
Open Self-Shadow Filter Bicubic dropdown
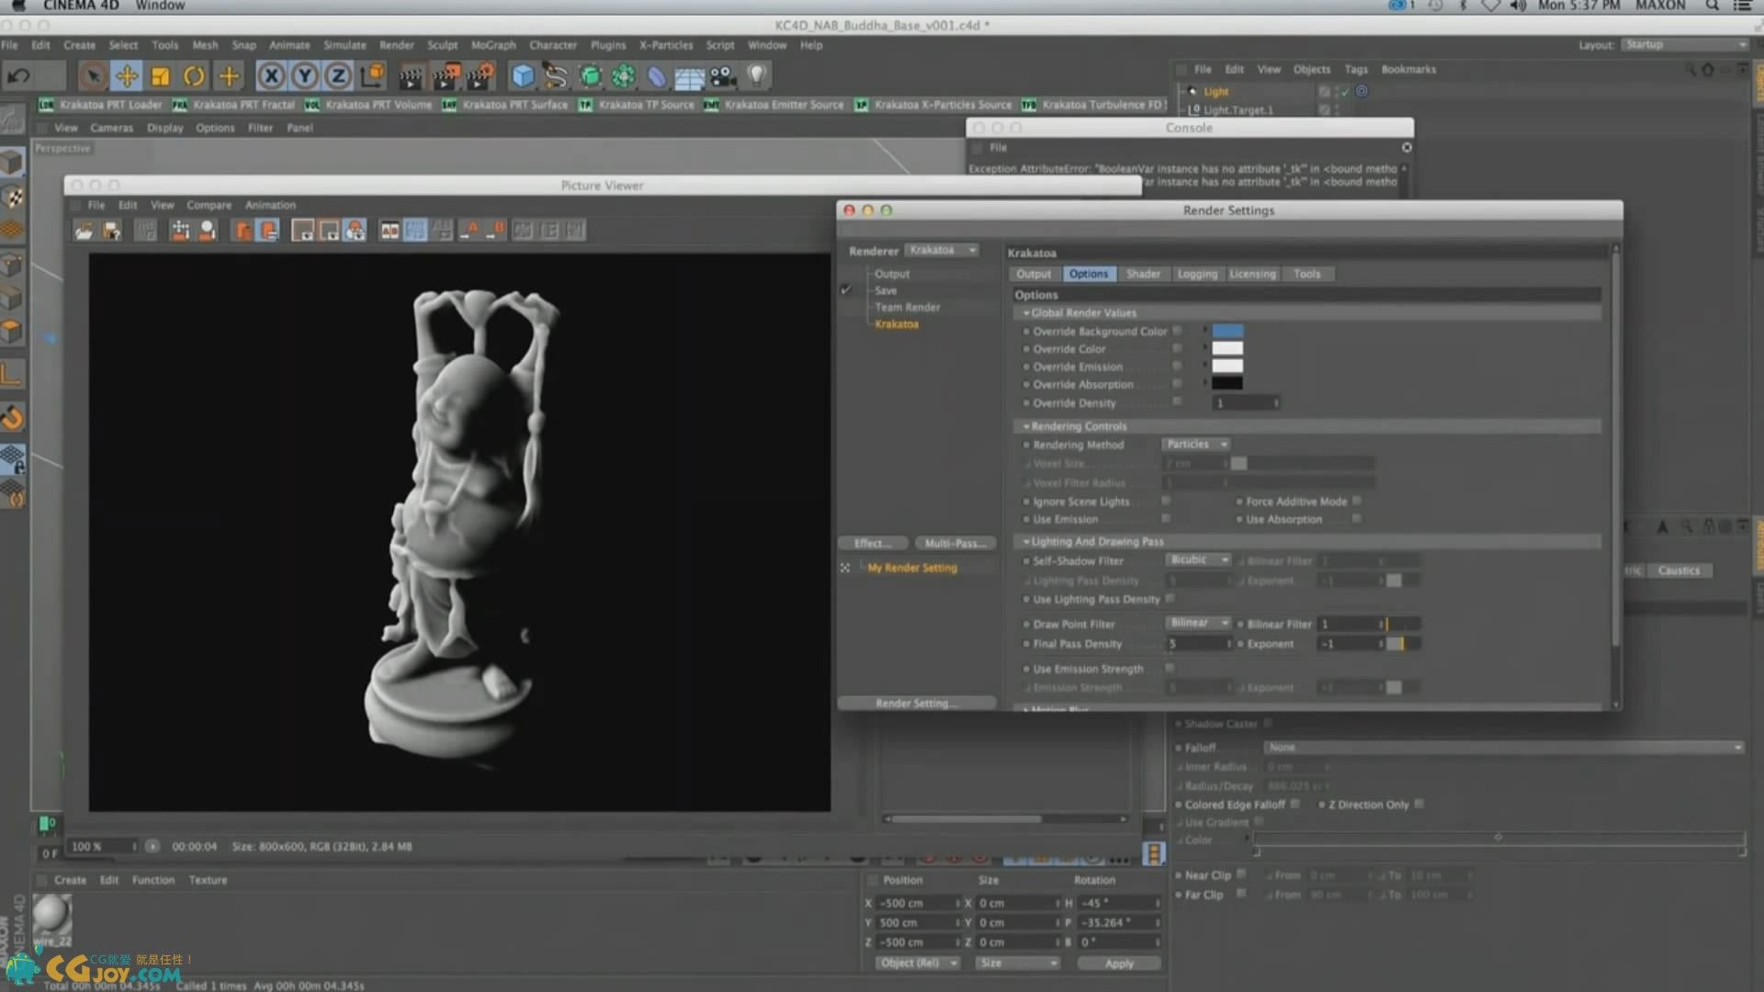click(x=1198, y=560)
